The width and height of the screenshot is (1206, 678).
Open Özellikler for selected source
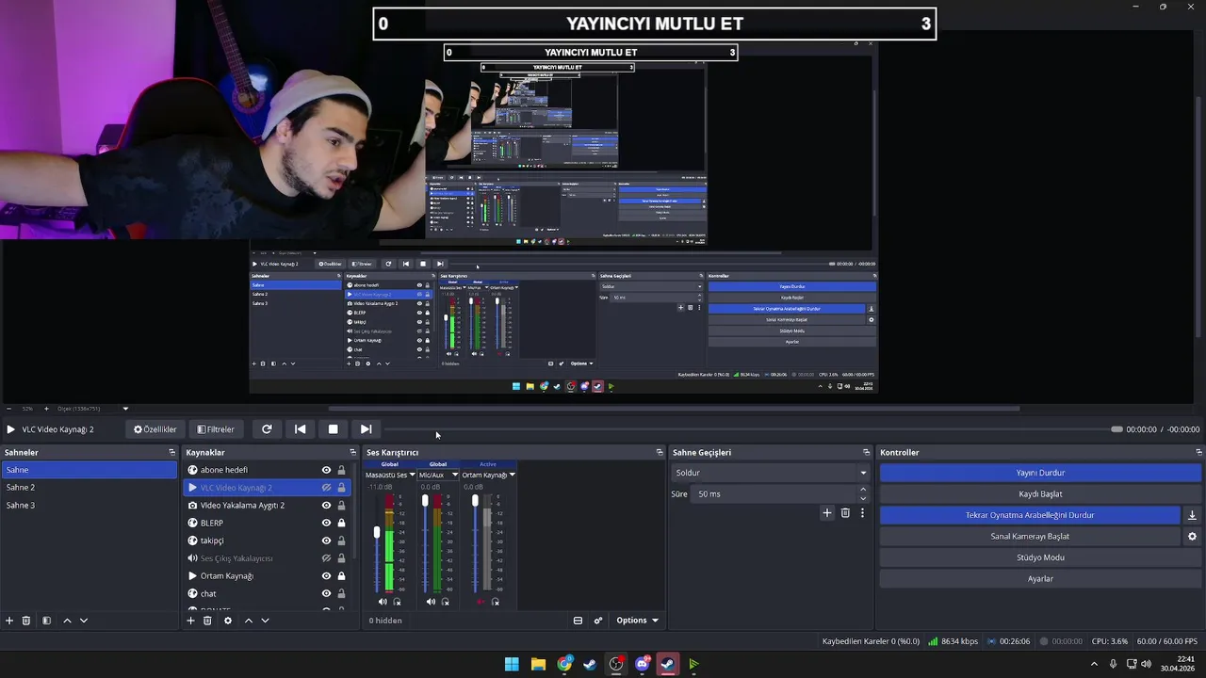point(155,429)
